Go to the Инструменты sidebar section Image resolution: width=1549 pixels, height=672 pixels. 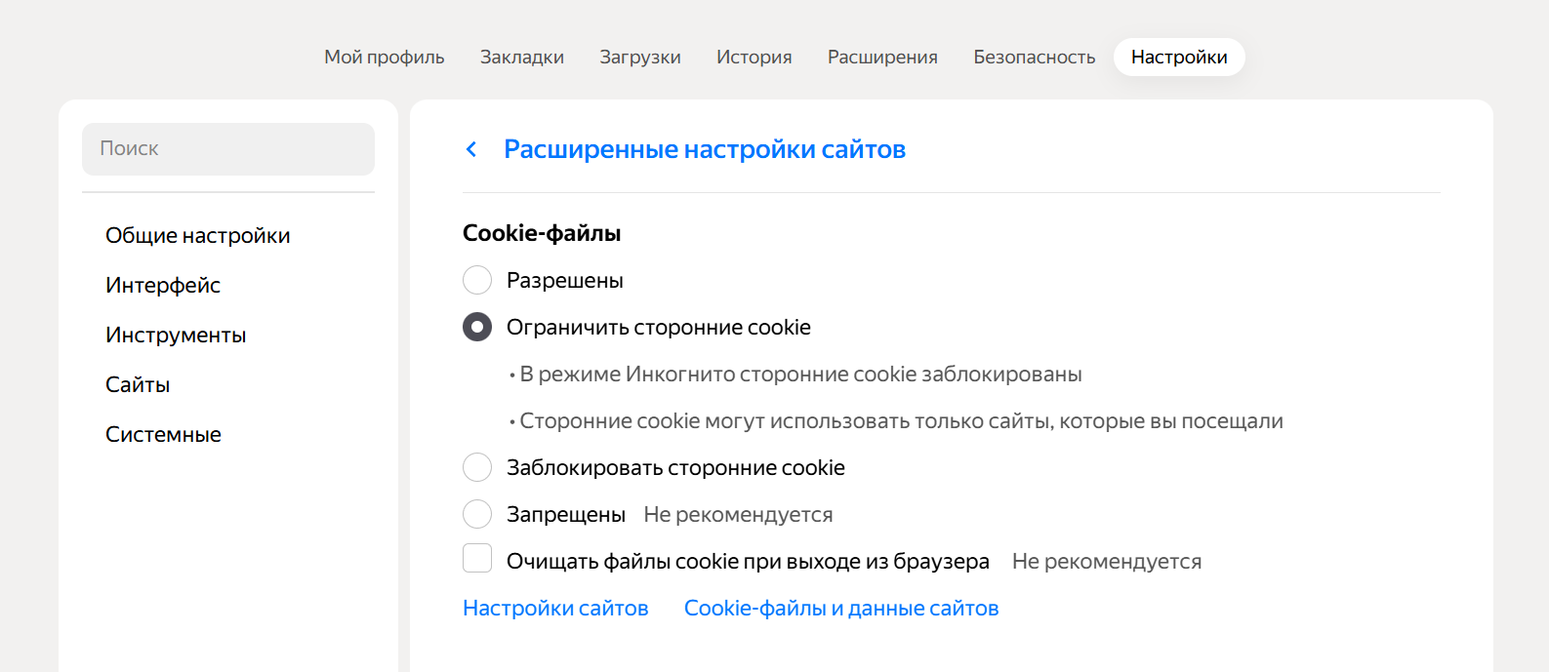point(176,335)
